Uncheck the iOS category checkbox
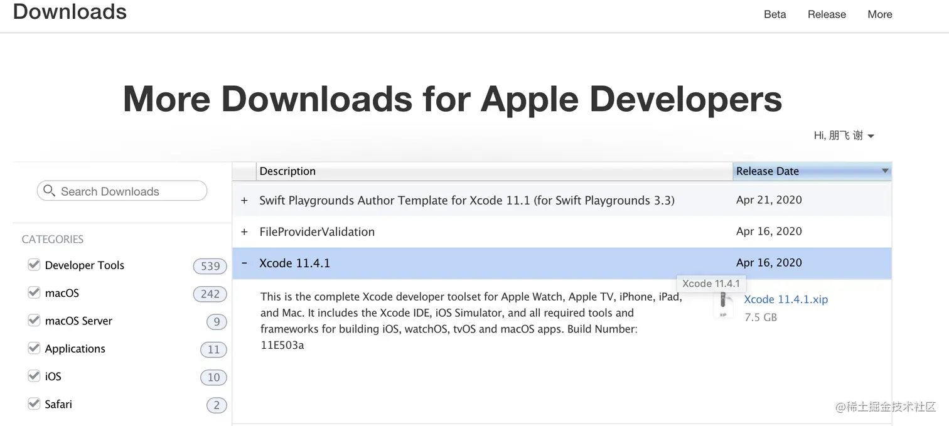Screen dimensions: 949x426 click(x=34, y=376)
